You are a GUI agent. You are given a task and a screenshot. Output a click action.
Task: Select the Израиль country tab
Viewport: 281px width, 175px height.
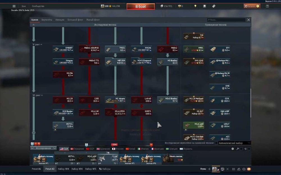pos(186,149)
